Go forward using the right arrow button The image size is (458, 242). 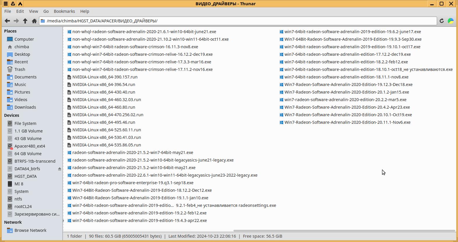[x=16, y=21]
